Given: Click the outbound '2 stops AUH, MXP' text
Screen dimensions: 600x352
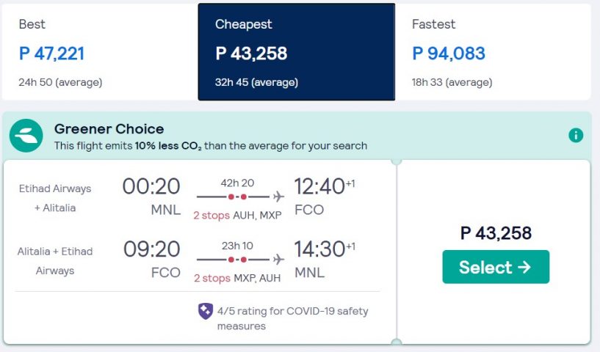Looking at the screenshot, I should point(237,215).
